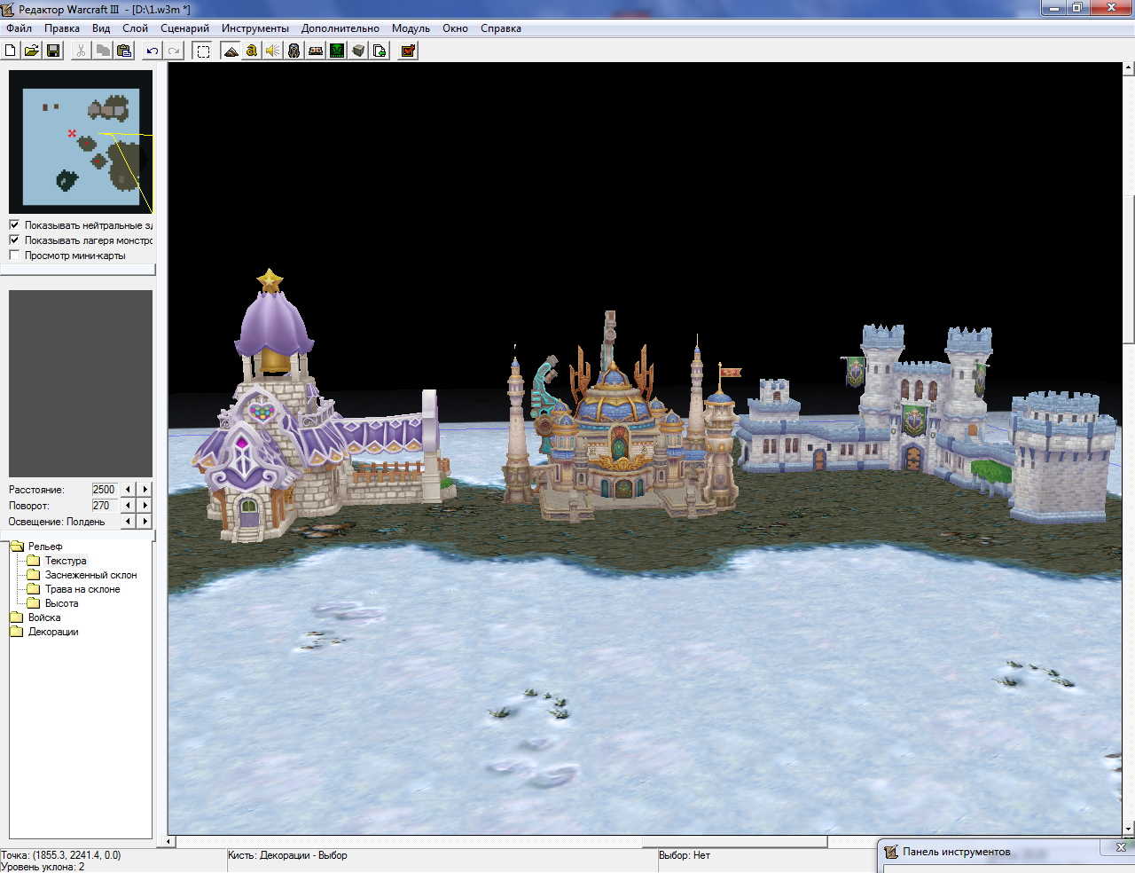Viewport: 1135px width, 873px height.
Task: Open the Справка menu
Action: click(x=501, y=28)
